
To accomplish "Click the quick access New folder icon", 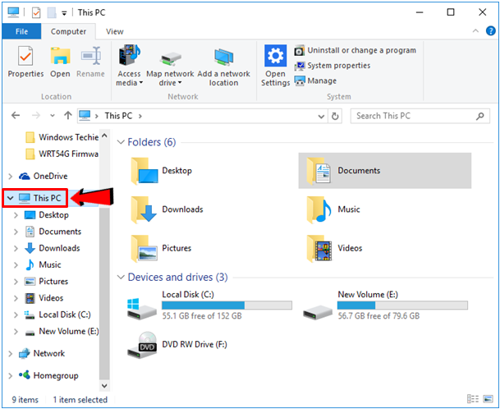I will coord(52,13).
